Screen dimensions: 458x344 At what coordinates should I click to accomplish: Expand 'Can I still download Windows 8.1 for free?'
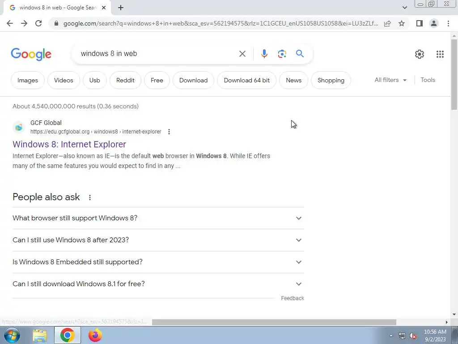158,284
